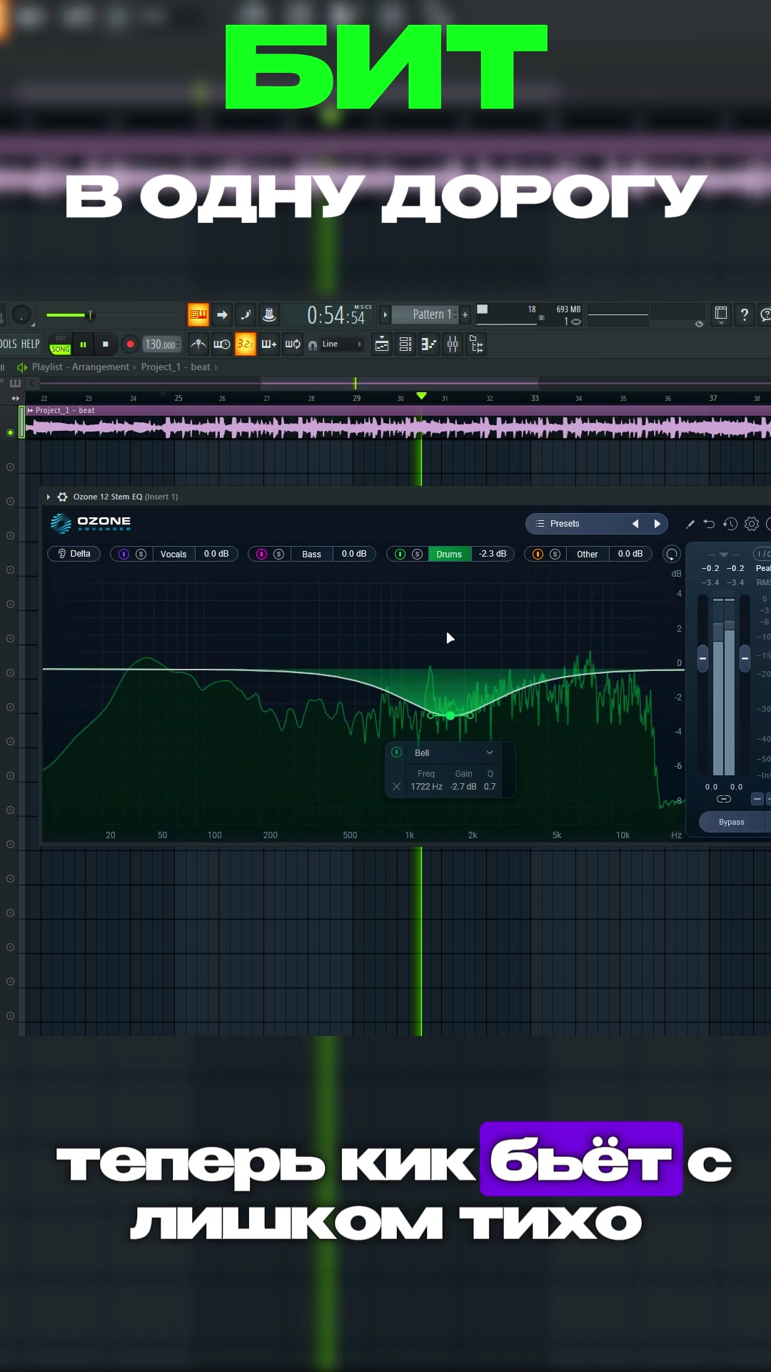The width and height of the screenshot is (771, 1372).
Task: Open the piano roll icon
Action: pos(429,344)
